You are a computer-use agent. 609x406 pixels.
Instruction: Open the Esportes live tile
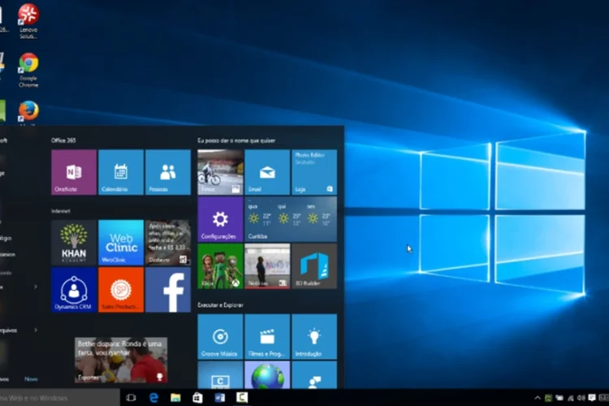[x=121, y=360]
